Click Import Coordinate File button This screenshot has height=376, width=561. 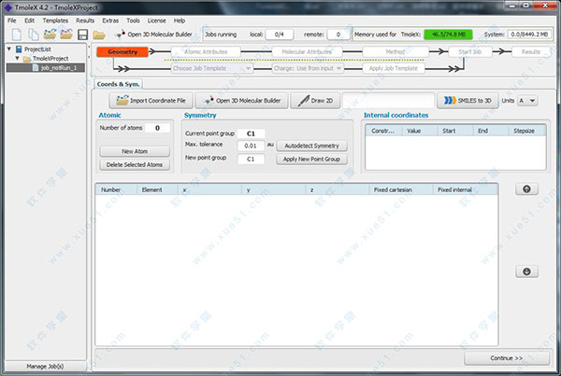pos(151,101)
